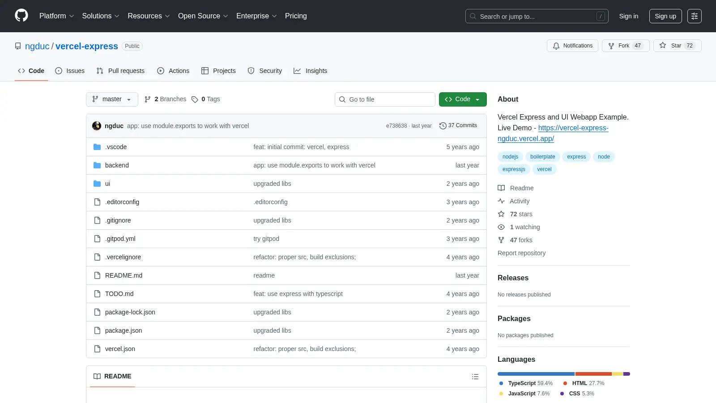
Task: Expand the Solutions menu
Action: coord(101,16)
